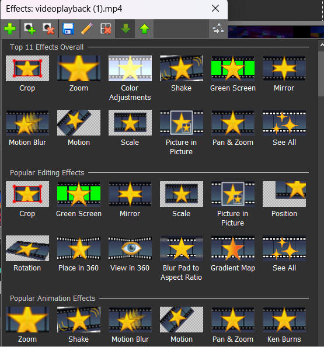This screenshot has height=347, width=324.
Task: Click the add mask icon in toolbar
Action: 30,29
